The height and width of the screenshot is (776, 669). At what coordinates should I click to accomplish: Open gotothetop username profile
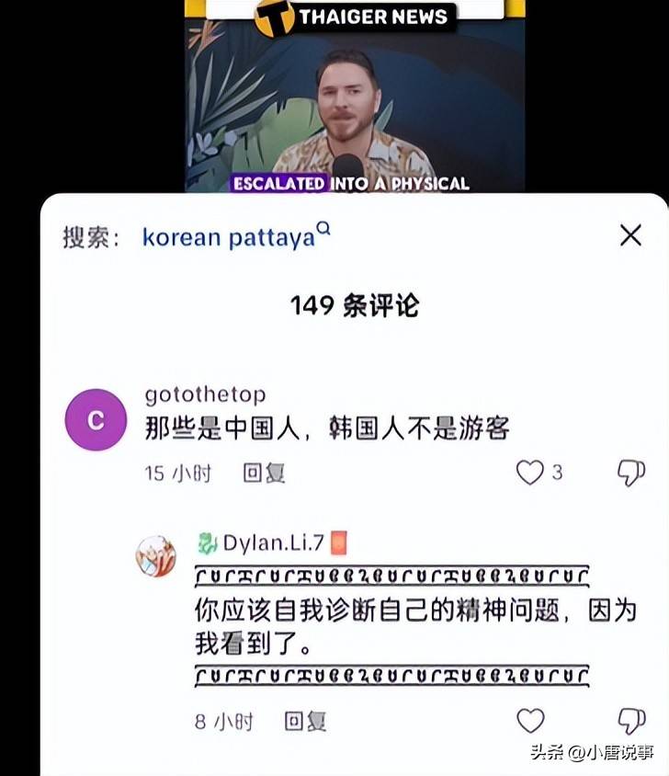point(205,394)
